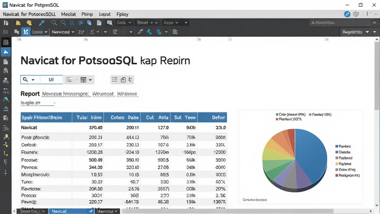Click the 'A RomdSee' search field
The width and height of the screenshot is (380, 214).
tap(340, 23)
